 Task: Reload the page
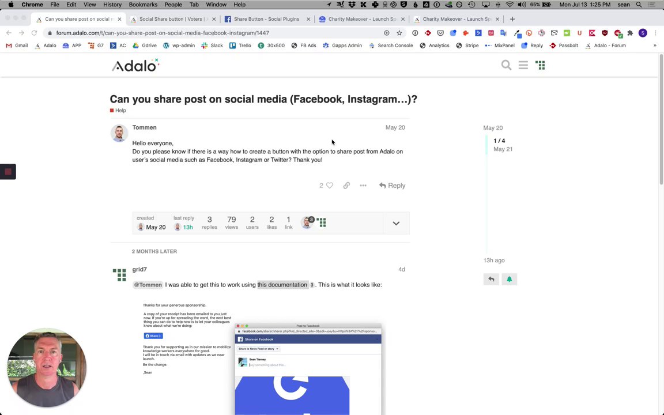point(35,33)
